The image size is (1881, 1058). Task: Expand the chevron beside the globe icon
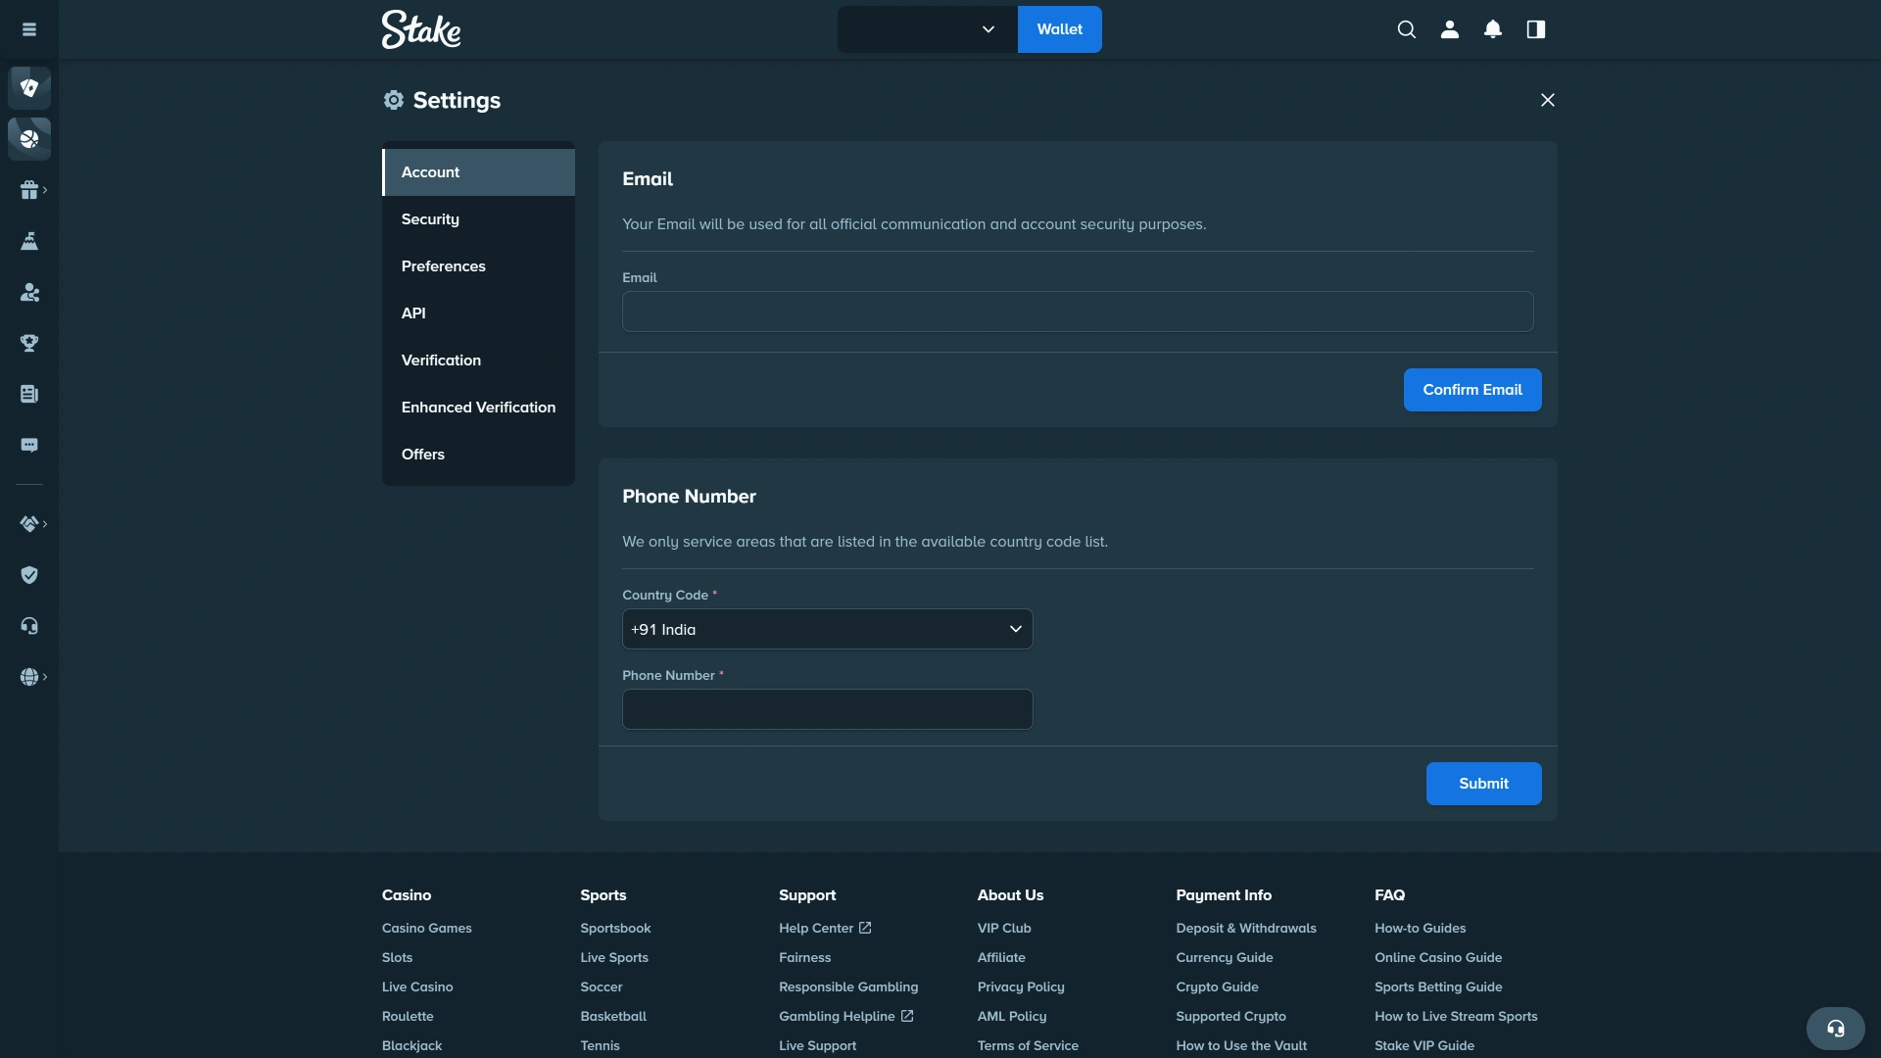pyautogui.click(x=45, y=677)
